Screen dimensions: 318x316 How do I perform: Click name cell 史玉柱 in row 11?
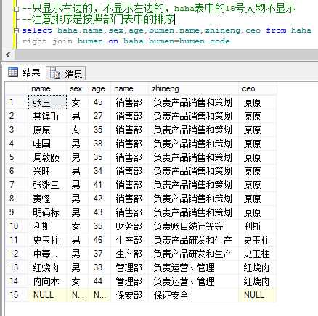[x=47, y=240]
